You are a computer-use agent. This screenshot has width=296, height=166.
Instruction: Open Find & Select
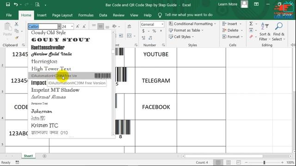279,32
